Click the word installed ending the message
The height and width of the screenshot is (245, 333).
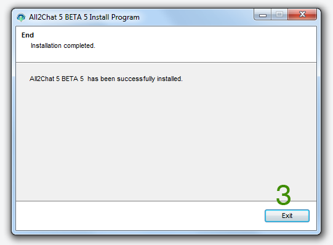click(x=170, y=79)
